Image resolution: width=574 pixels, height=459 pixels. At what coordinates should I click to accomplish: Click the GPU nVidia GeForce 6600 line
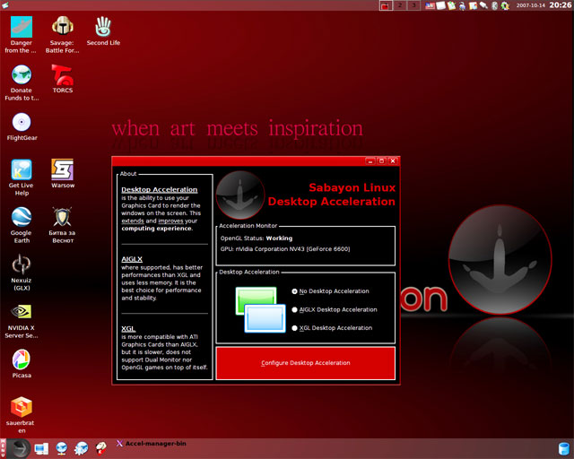click(285, 249)
